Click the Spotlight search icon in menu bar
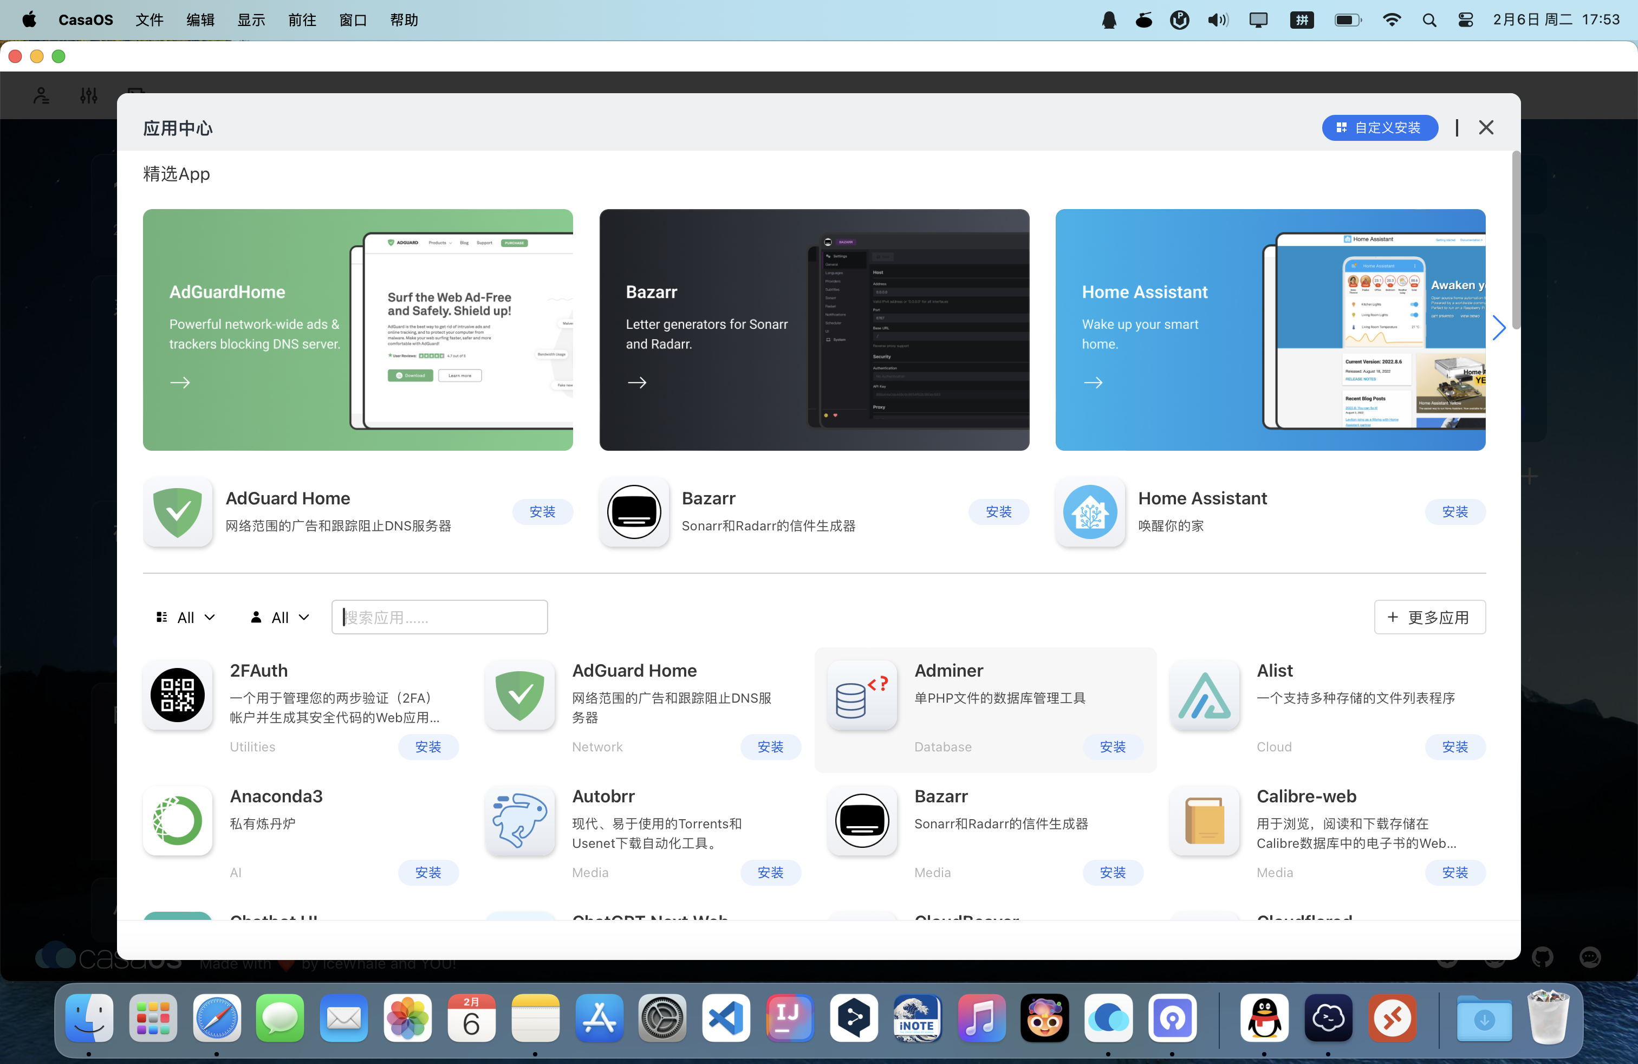 coord(1429,20)
